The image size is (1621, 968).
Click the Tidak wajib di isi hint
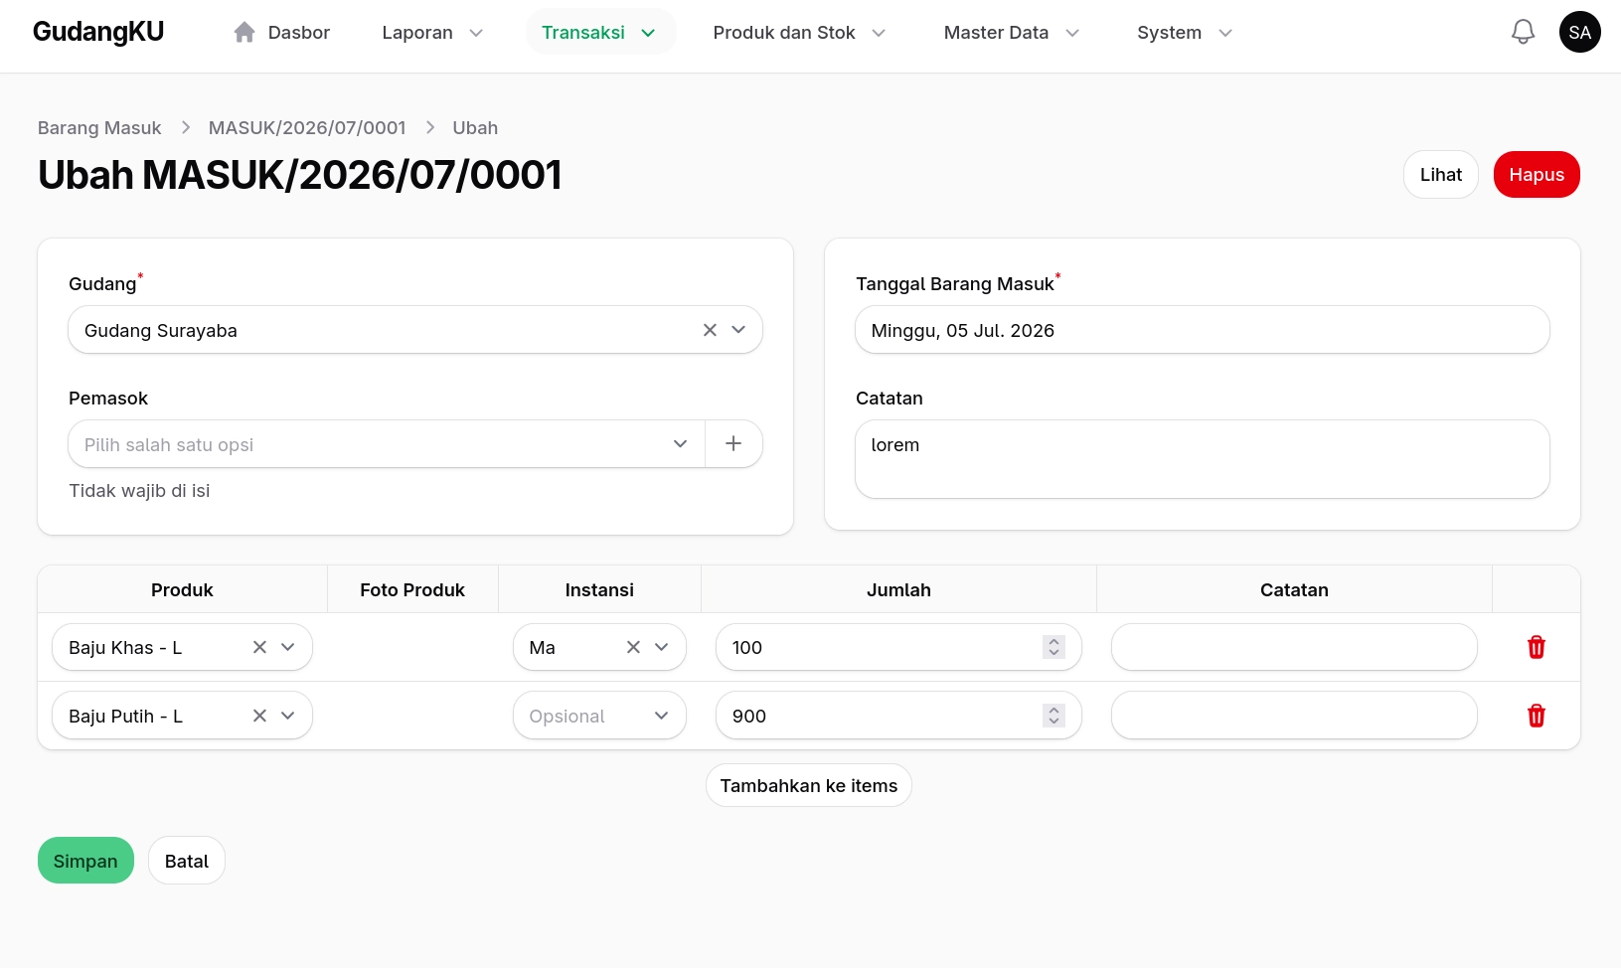click(139, 491)
